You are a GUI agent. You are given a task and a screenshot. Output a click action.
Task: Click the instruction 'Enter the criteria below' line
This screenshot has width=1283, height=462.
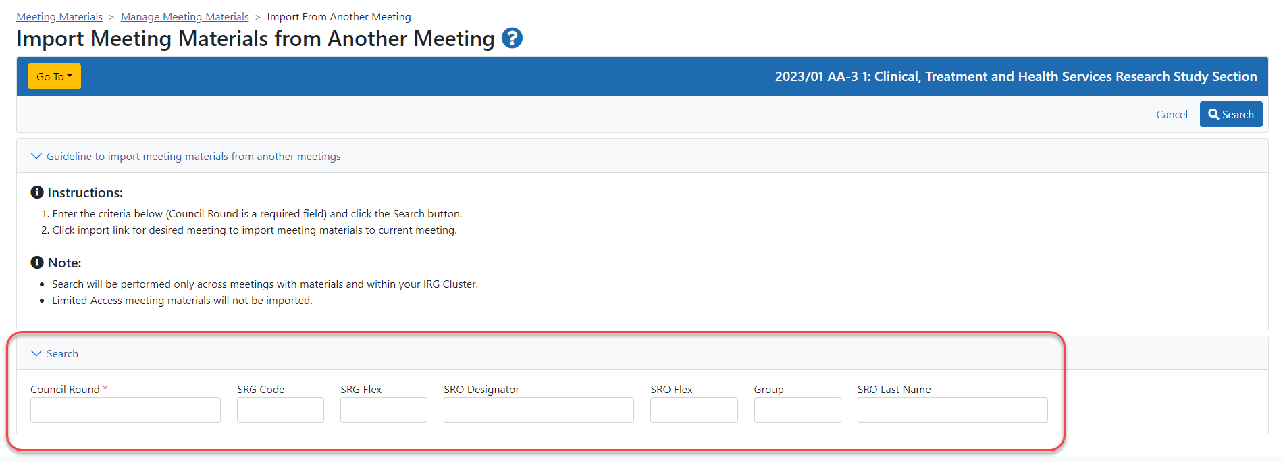tap(257, 214)
